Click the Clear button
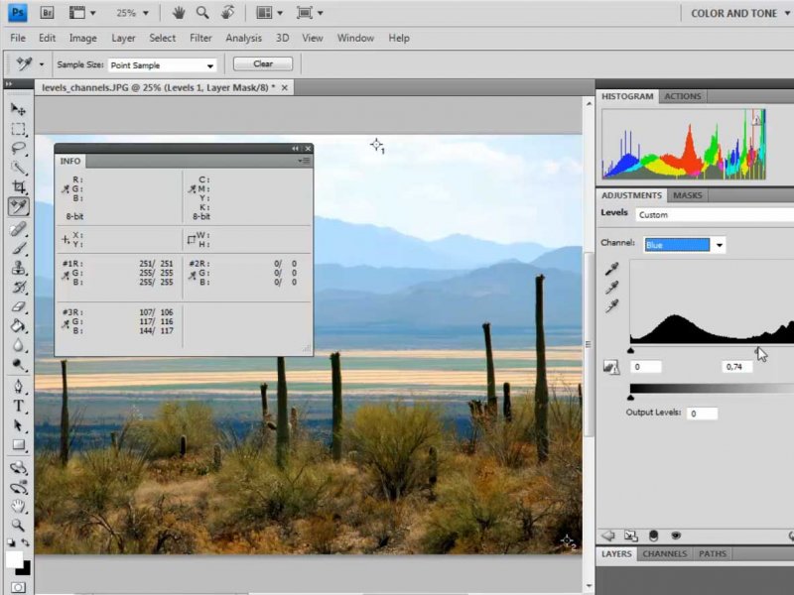 263,63
